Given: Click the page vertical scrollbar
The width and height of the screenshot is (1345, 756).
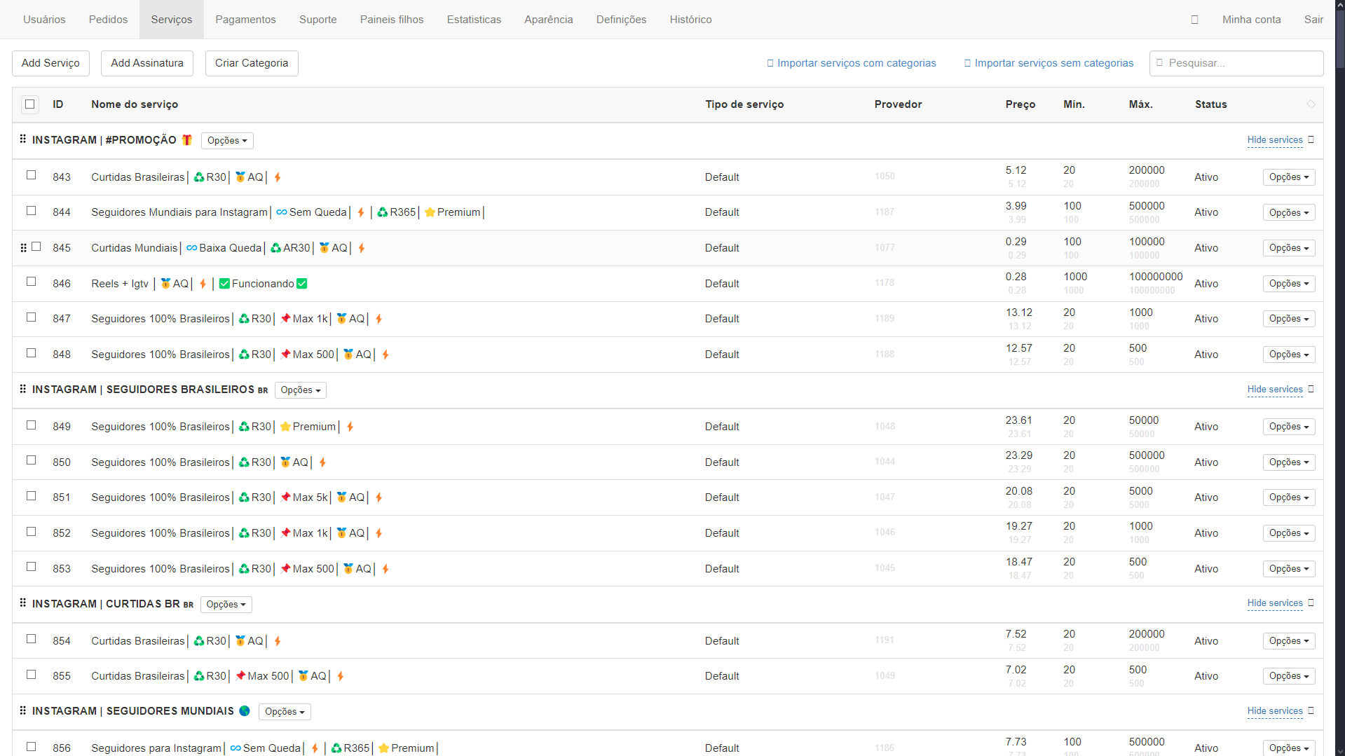Looking at the screenshot, I should (x=1340, y=350).
